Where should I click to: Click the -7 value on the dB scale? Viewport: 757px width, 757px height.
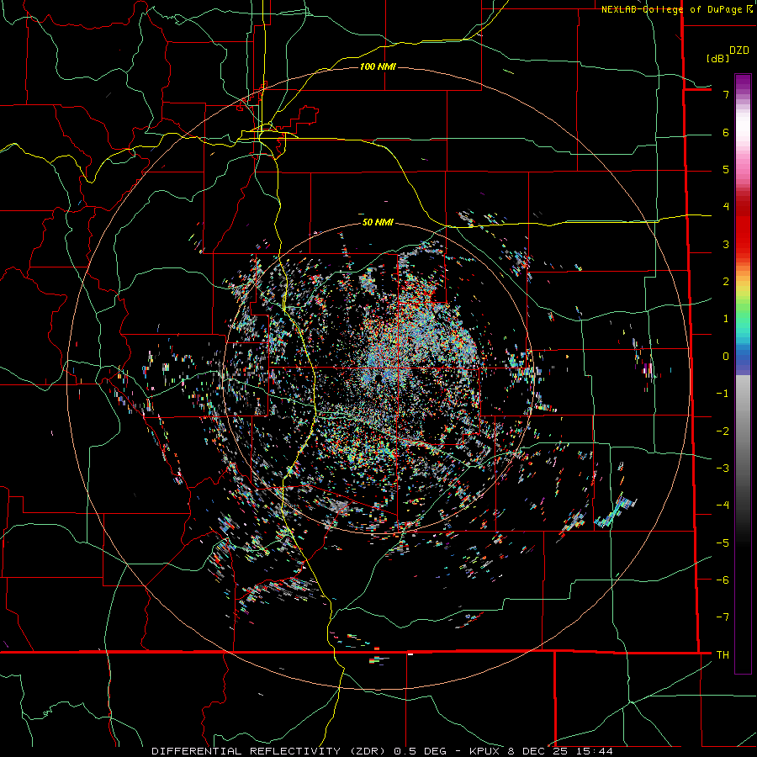[723, 617]
